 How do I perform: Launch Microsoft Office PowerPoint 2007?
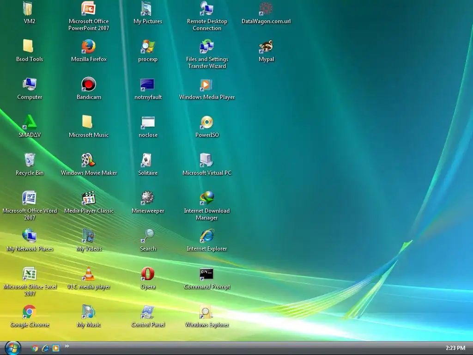[x=88, y=8]
